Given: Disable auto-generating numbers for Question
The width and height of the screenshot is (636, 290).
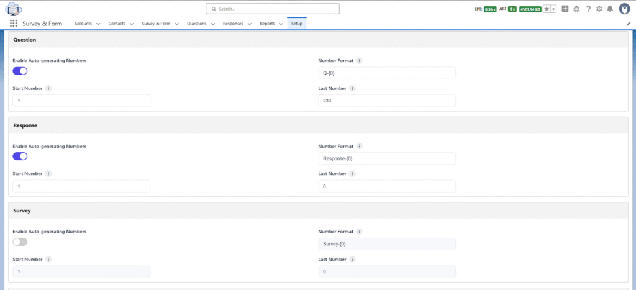Looking at the screenshot, I should pyautogui.click(x=20, y=71).
